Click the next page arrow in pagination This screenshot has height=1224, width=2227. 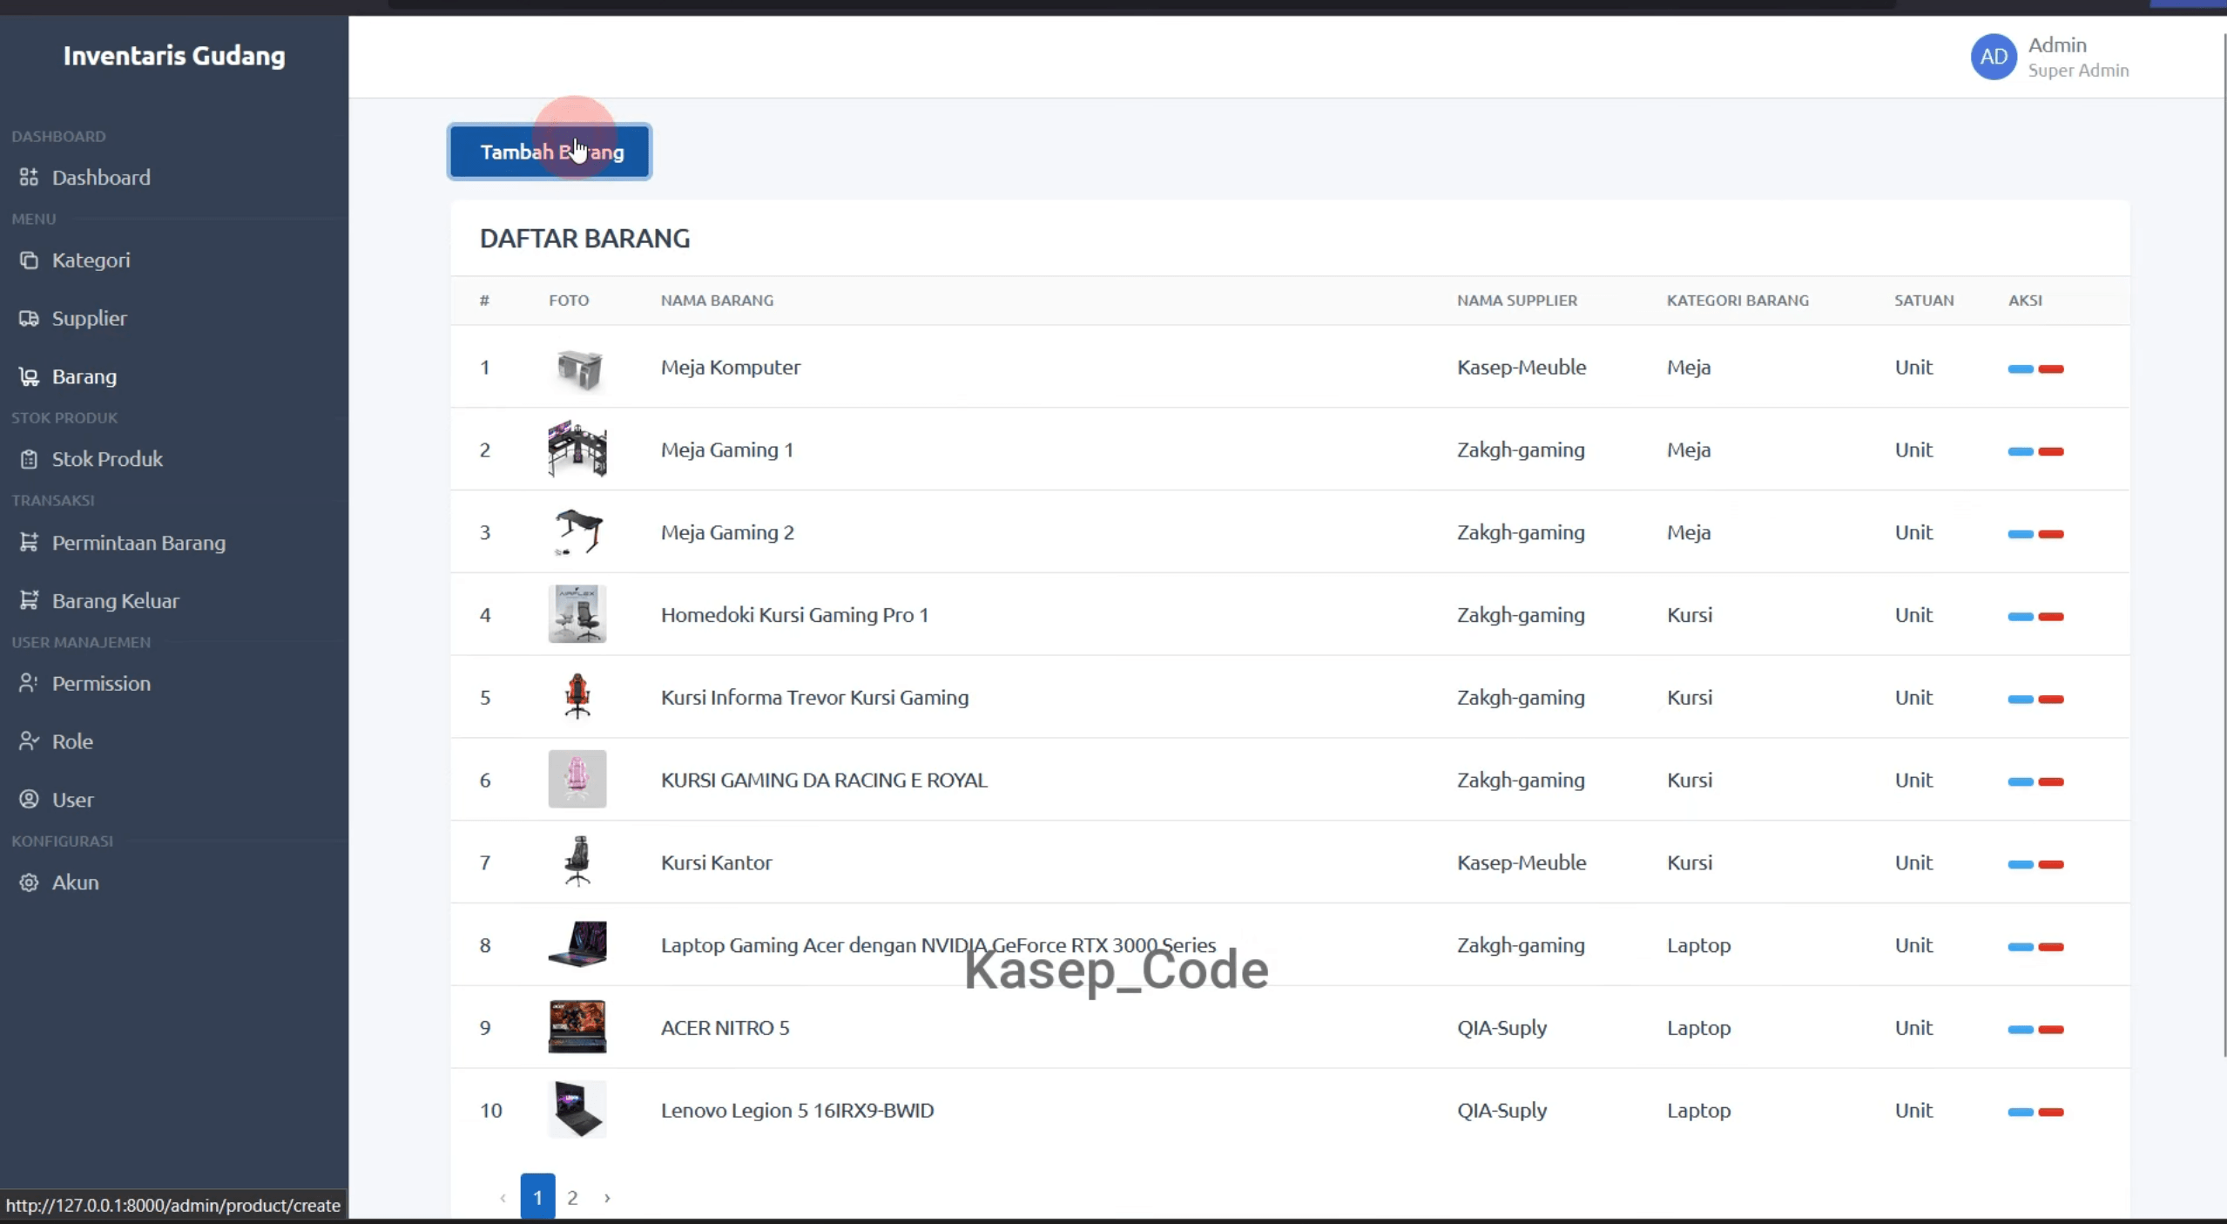click(x=607, y=1198)
